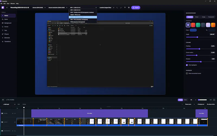Switch background to Gradient tab
This screenshot has width=217, height=136.
pyautogui.click(x=190, y=17)
